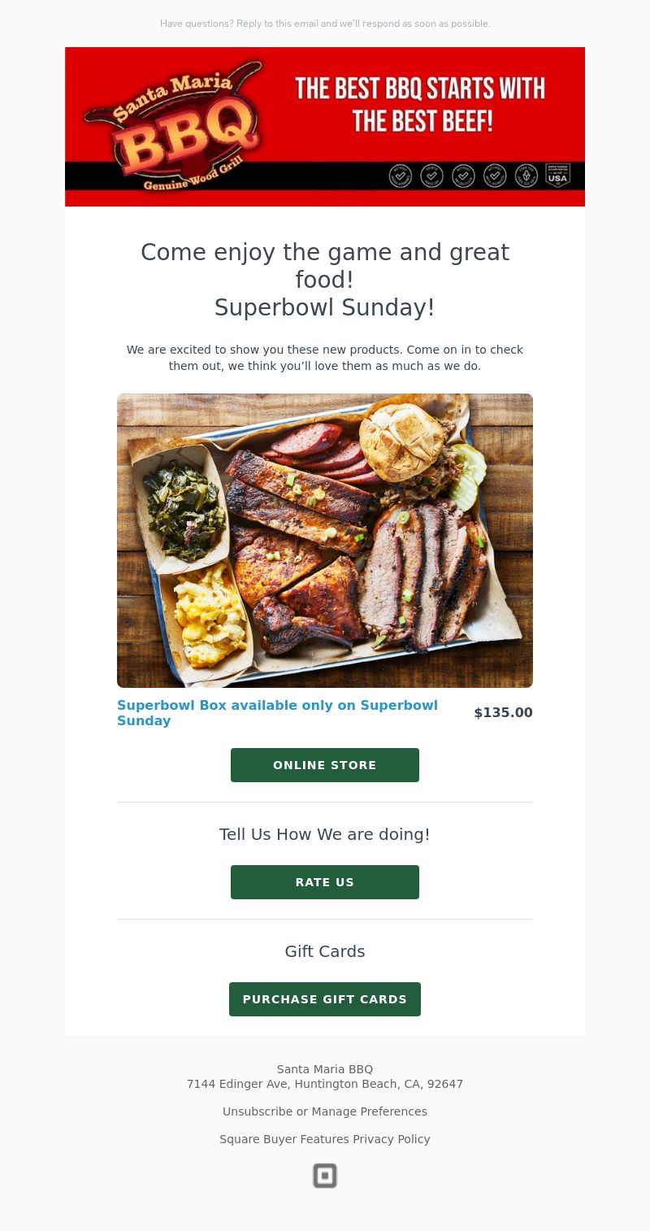Click the Rate Us button
650x1231 pixels.
[325, 882]
